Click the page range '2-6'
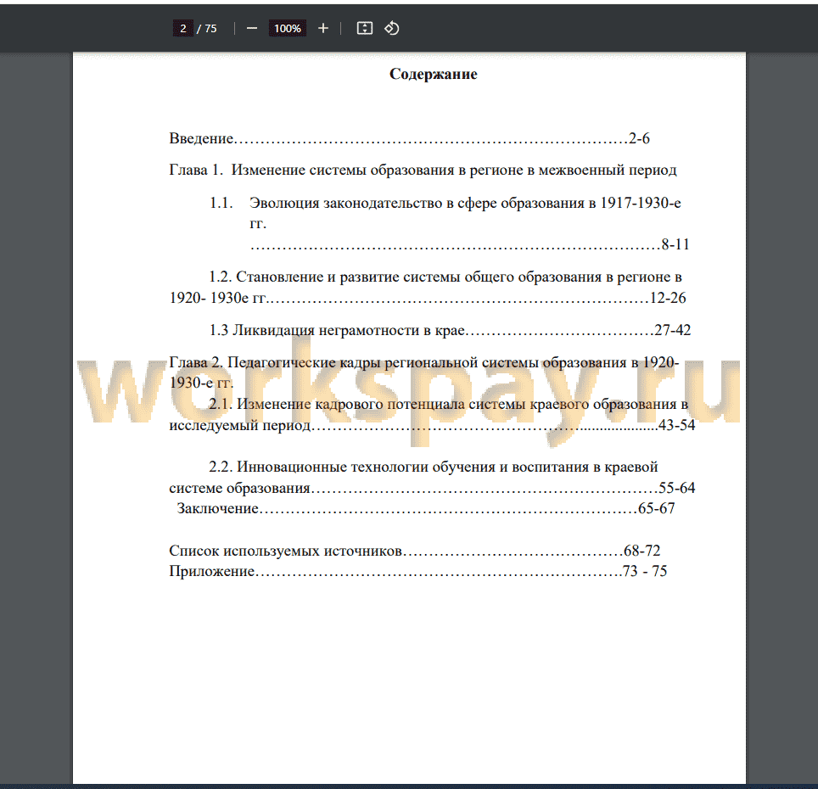The height and width of the screenshot is (789, 818). click(x=640, y=138)
